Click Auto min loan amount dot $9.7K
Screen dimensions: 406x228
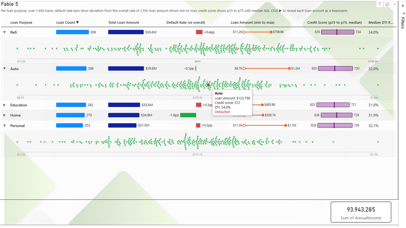click(244, 68)
